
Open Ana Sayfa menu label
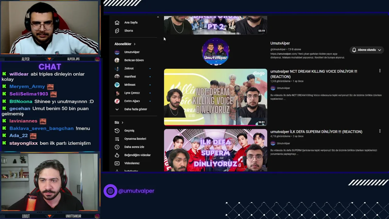131,23
